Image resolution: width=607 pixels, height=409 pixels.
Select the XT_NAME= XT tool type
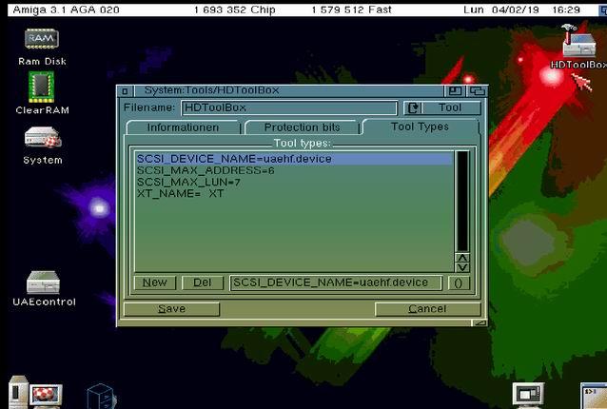pos(294,193)
